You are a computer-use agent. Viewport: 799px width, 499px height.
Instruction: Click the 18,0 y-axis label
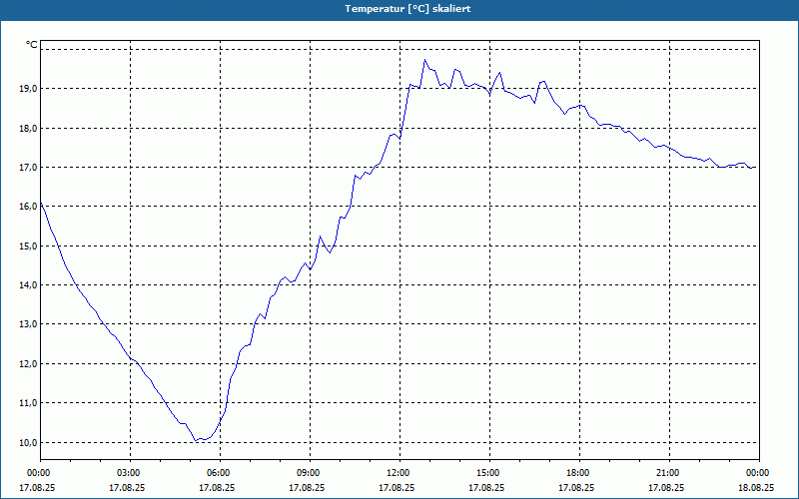point(28,129)
